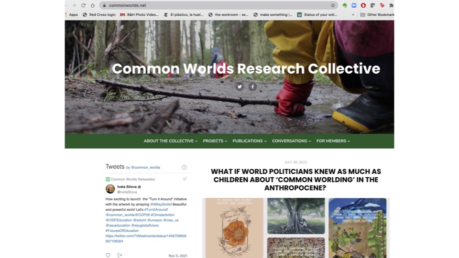Click the Twitter icon under site title
Screen dimensions: 459x258
240,86
